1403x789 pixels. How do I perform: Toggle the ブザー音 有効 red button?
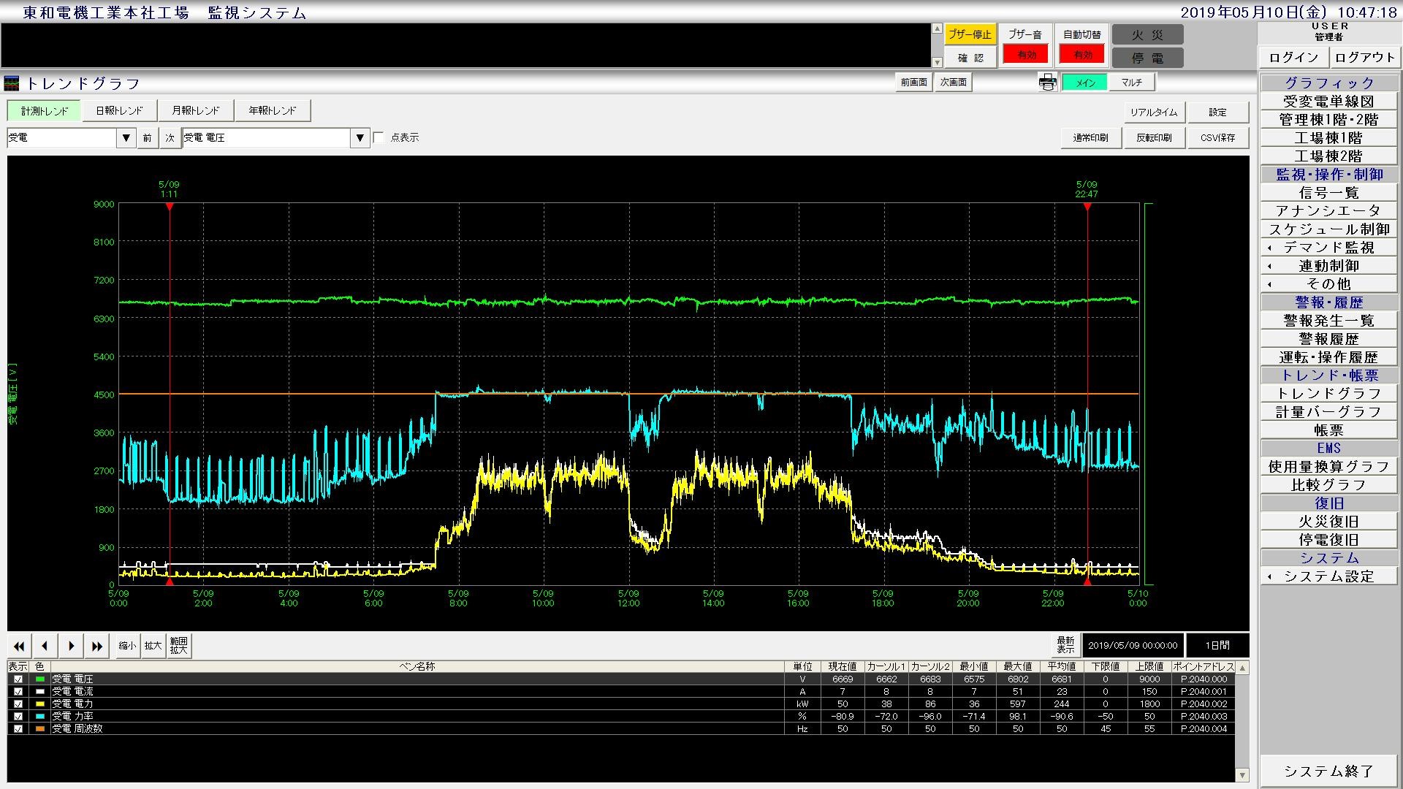[x=1025, y=55]
